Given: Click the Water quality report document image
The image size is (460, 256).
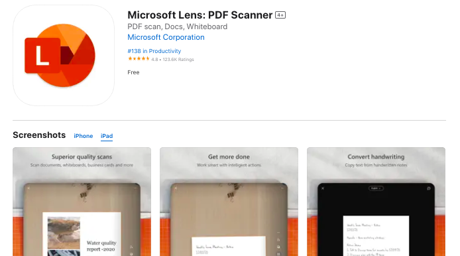Looking at the screenshot, I should pos(82,234).
